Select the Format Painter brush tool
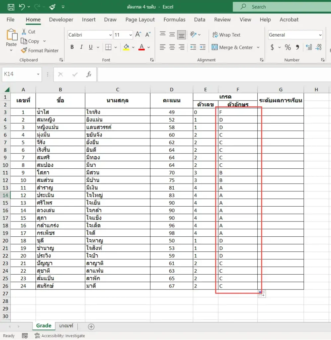The height and width of the screenshot is (340, 331). pos(40,50)
